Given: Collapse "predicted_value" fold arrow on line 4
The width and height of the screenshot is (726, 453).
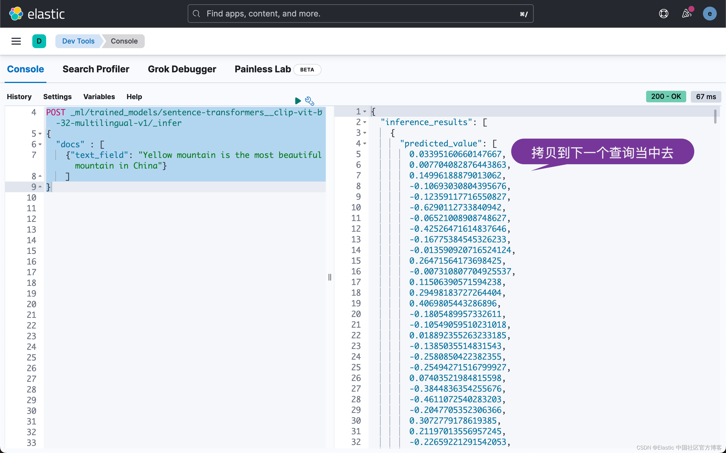Looking at the screenshot, I should click(x=365, y=144).
